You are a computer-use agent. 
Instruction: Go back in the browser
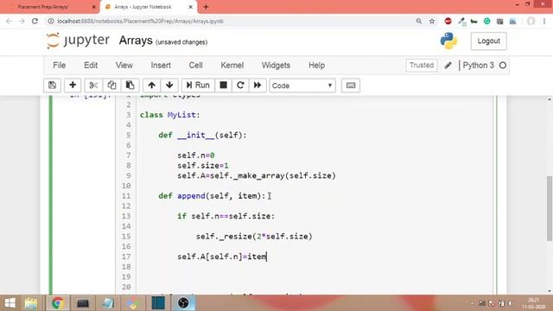tap(9, 21)
